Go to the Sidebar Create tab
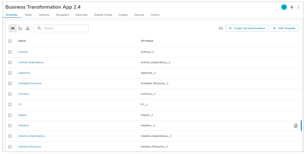Screen dimensions: 306x154 point(103,15)
